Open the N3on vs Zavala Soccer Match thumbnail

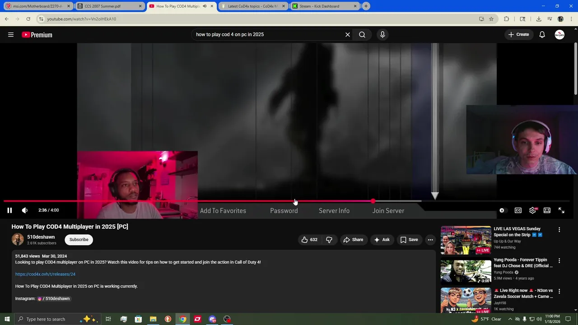pyautogui.click(x=466, y=301)
